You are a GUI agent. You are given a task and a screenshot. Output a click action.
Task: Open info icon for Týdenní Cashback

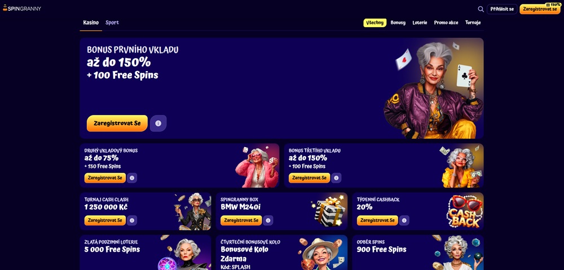point(404,220)
